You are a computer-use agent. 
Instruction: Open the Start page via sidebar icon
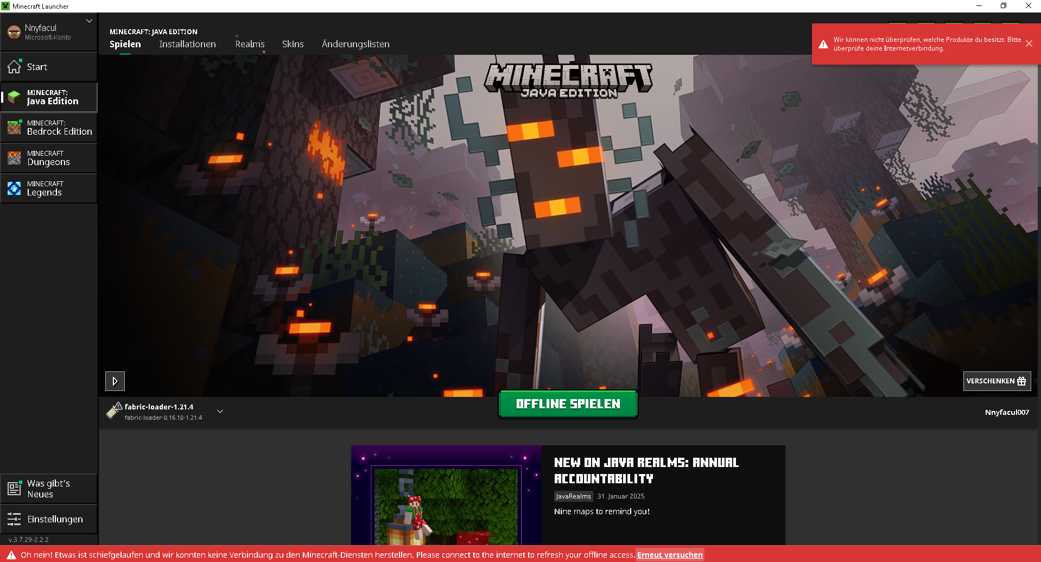click(x=14, y=66)
